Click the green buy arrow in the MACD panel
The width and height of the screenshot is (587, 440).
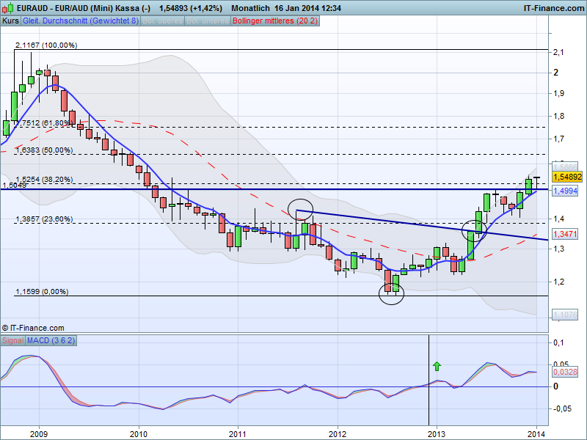point(438,366)
